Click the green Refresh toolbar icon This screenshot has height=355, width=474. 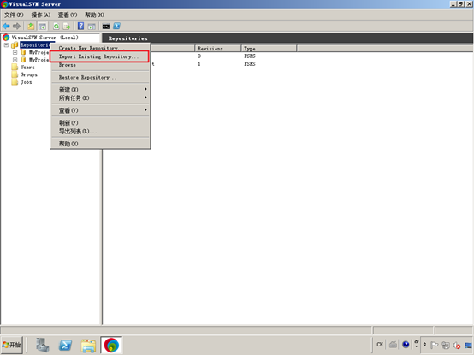point(56,27)
